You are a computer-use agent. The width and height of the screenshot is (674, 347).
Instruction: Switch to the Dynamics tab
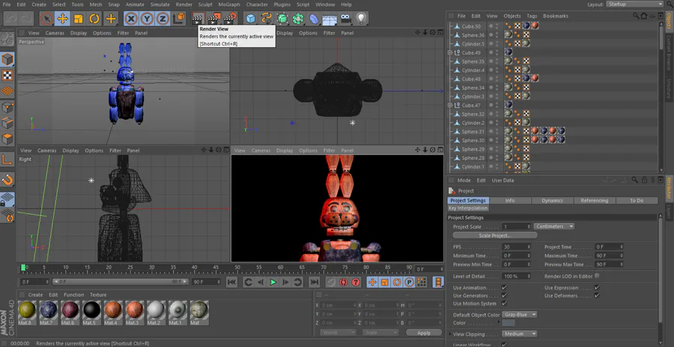(x=553, y=200)
